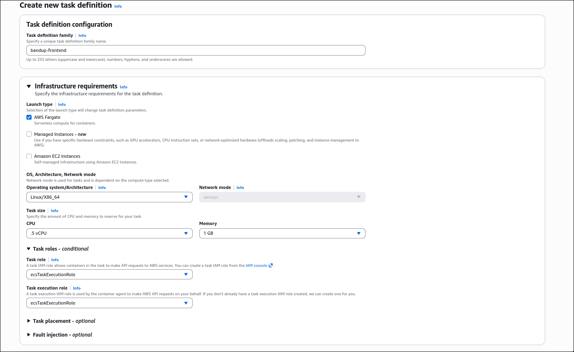Screen dimensions: 574x352
Task: Click Info next to the page title
Action: coord(118,6)
